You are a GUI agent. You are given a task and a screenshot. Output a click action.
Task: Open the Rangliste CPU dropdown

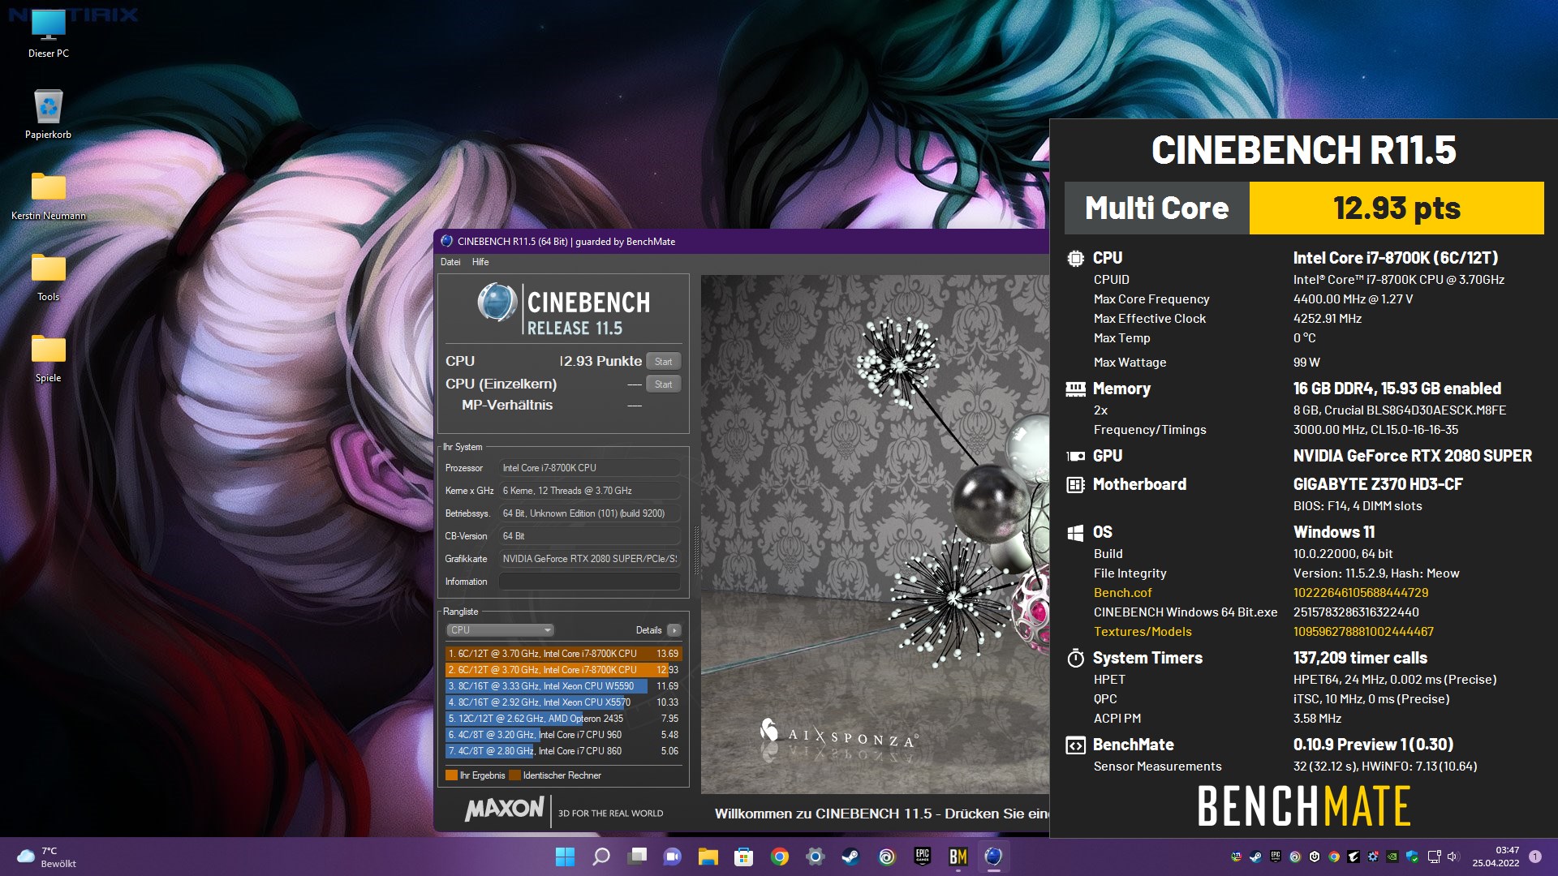500,630
